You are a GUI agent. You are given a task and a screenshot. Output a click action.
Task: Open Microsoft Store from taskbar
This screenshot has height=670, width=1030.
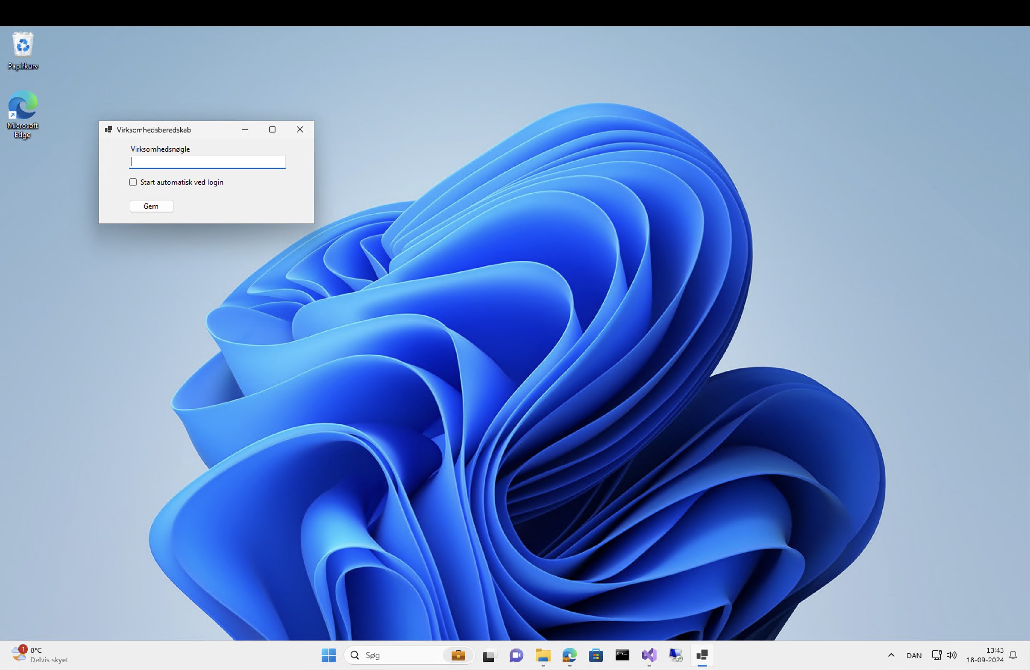596,655
